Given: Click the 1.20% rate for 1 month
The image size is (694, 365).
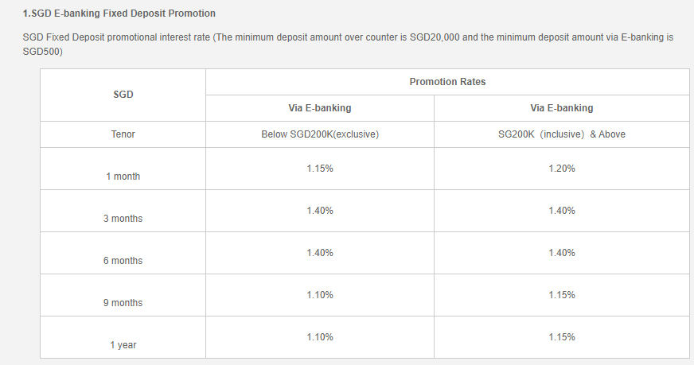Looking at the screenshot, I should (561, 169).
